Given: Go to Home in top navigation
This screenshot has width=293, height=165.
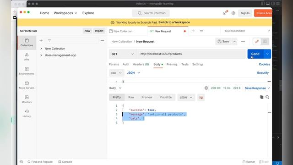Looking at the screenshot, I should tap(44, 13).
